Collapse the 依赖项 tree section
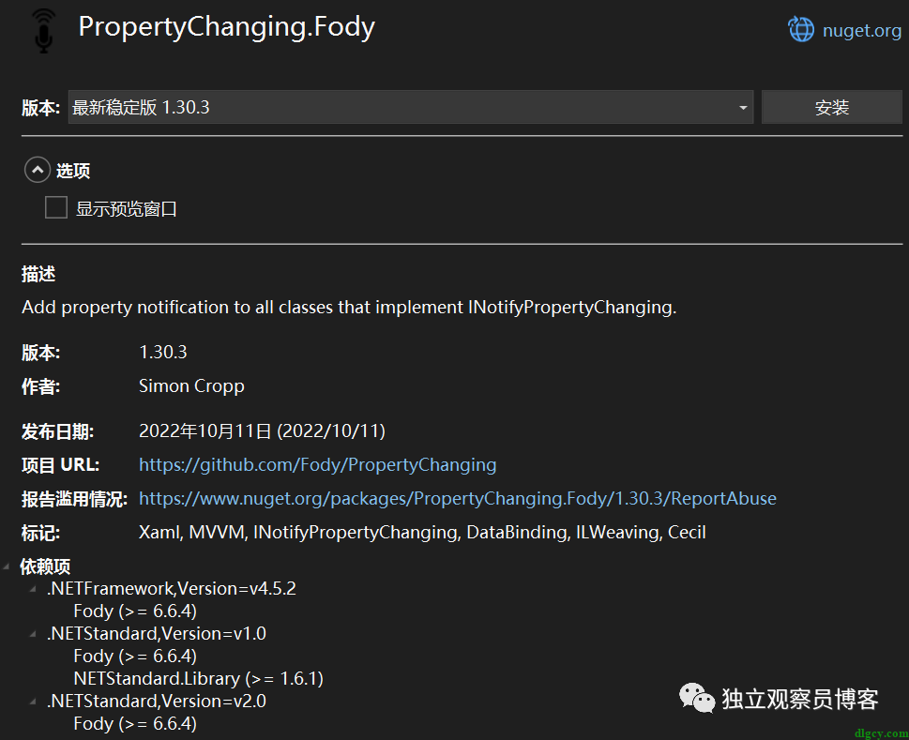The image size is (909, 740). pyautogui.click(x=7, y=566)
